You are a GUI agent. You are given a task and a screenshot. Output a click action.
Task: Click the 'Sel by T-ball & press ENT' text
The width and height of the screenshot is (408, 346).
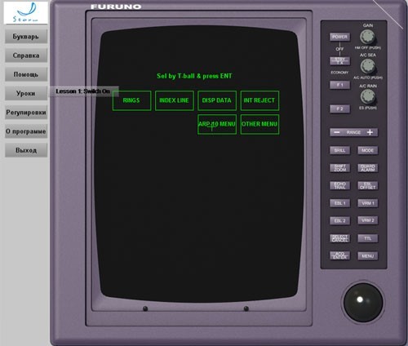(x=194, y=76)
